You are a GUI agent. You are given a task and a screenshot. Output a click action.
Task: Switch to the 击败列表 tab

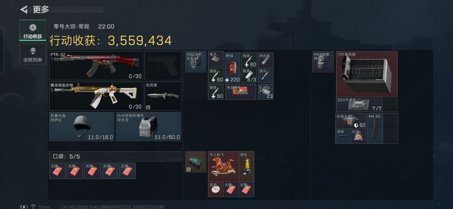(33, 54)
